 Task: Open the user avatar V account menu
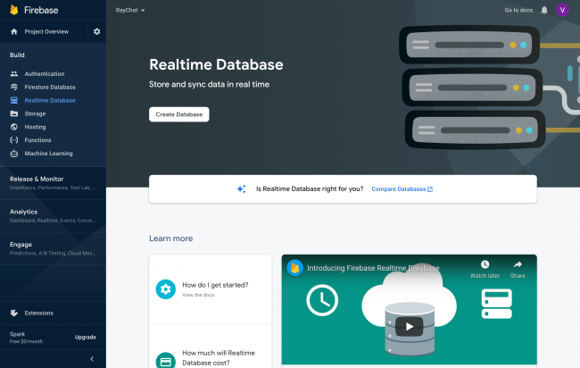[x=562, y=10]
